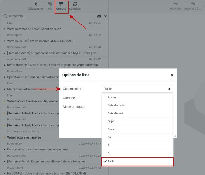Close the Options de liste dialog

coord(172,75)
